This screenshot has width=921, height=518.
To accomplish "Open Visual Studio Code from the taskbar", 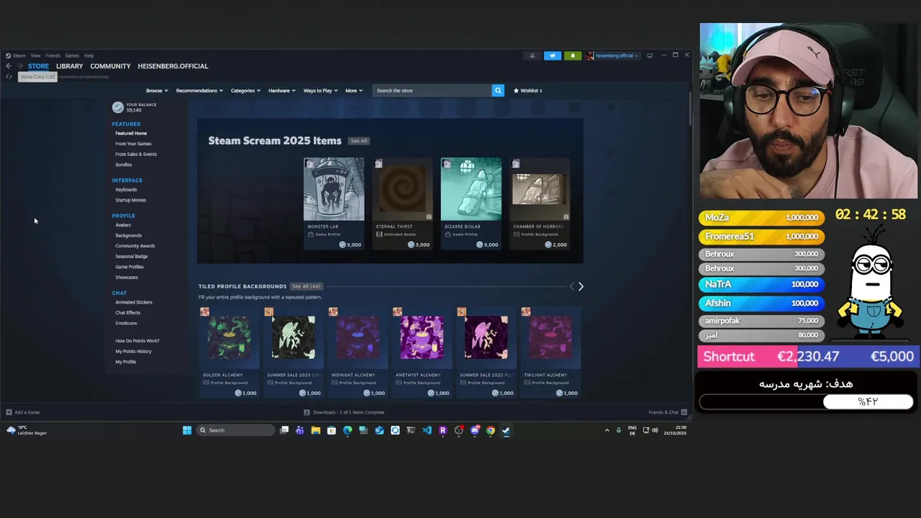I will (427, 430).
